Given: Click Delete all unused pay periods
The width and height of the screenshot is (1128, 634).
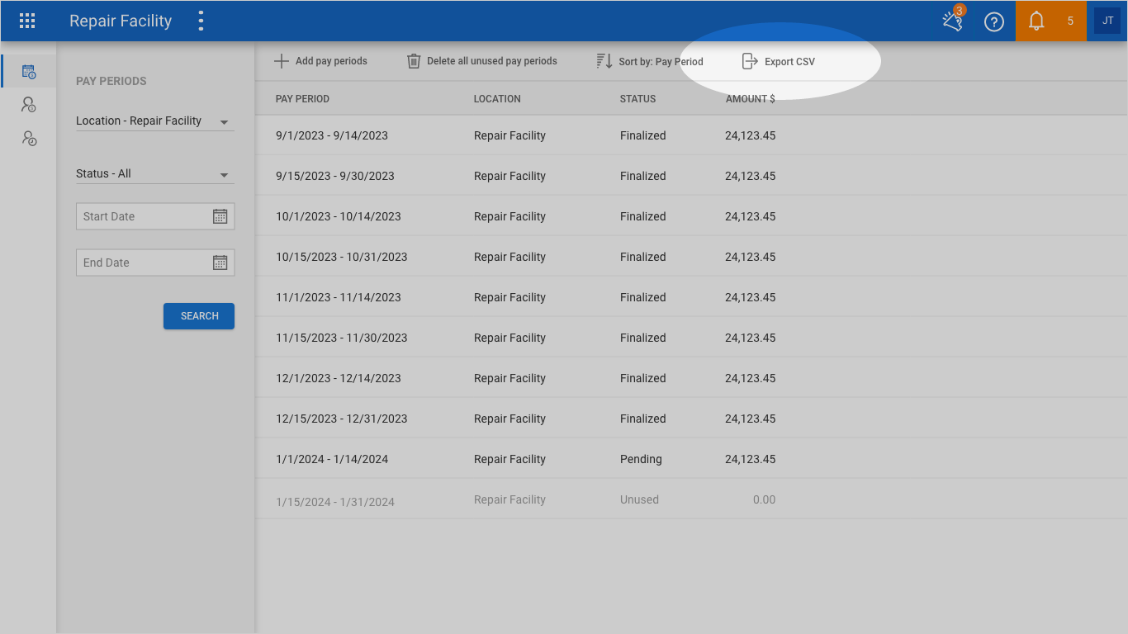Looking at the screenshot, I should coord(492,61).
